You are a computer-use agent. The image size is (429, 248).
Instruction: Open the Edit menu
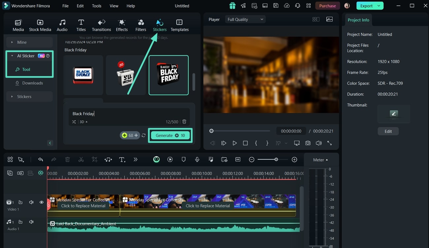[80, 6]
